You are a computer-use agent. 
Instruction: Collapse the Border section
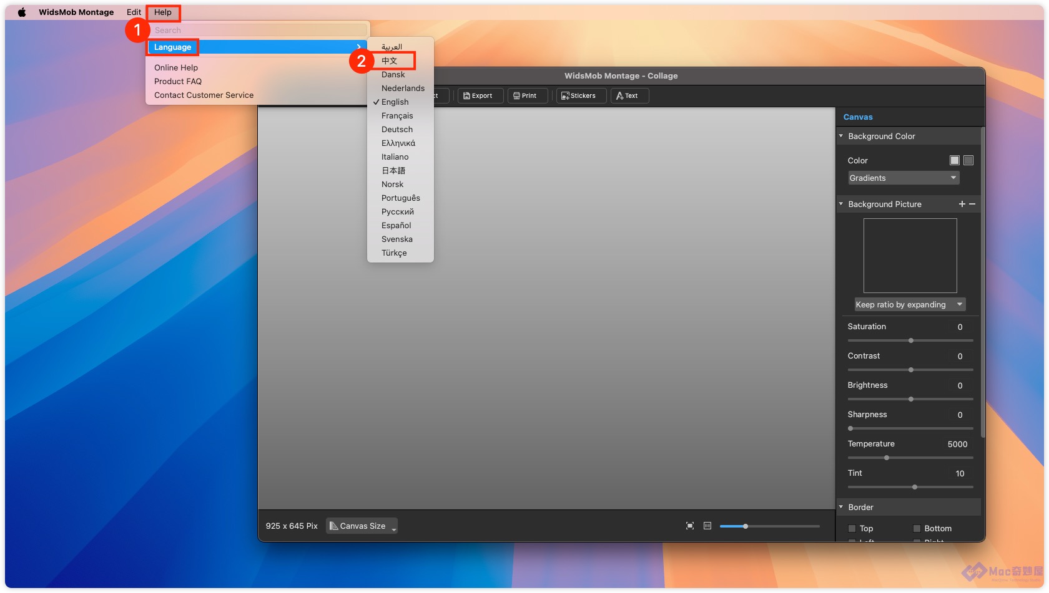841,507
